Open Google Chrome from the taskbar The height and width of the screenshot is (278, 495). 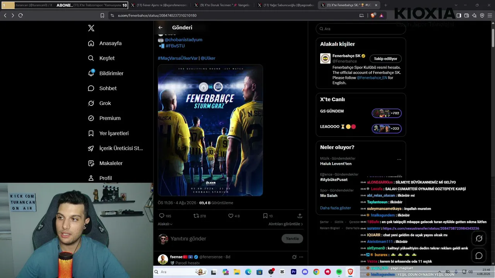(x=316, y=272)
